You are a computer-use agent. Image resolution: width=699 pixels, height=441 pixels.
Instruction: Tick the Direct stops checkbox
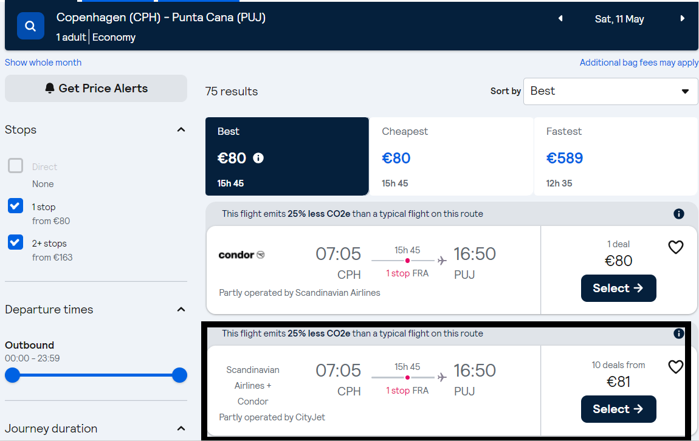[x=16, y=166]
